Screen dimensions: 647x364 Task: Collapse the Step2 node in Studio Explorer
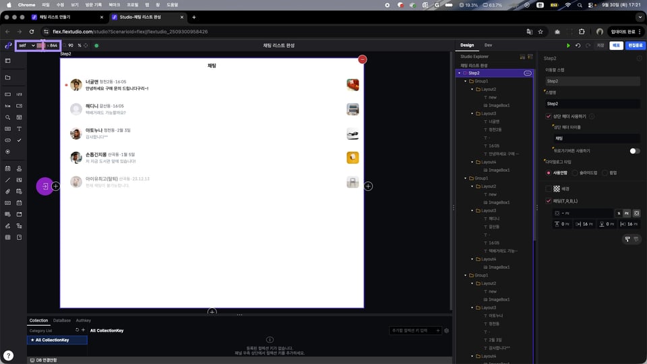[x=459, y=73]
